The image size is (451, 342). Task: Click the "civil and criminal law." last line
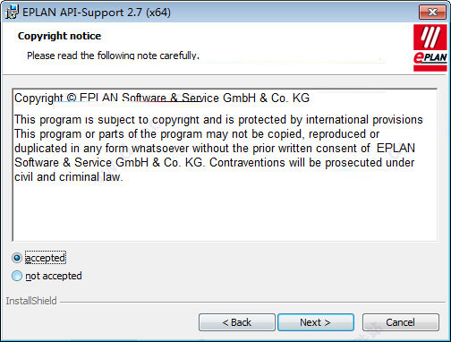pyautogui.click(x=69, y=177)
